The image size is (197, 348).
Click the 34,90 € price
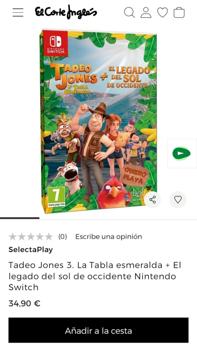[x=24, y=304]
